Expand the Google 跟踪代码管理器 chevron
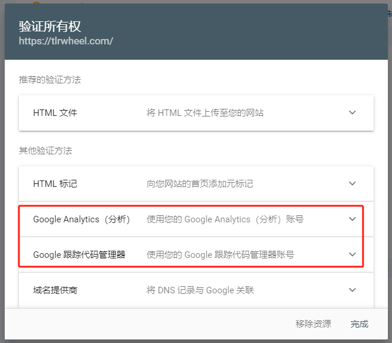Image resolution: width=392 pixels, height=343 pixels. [352, 254]
